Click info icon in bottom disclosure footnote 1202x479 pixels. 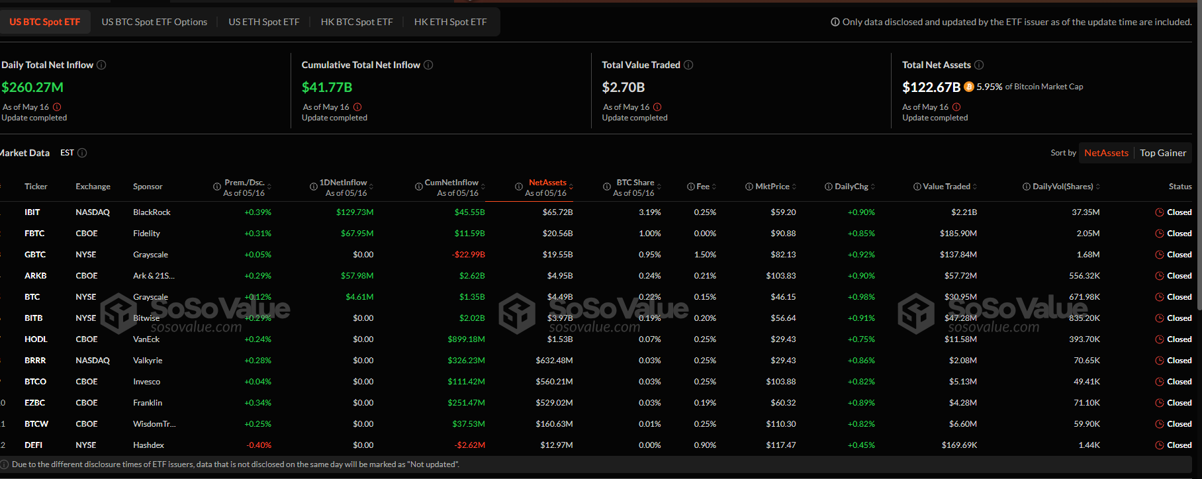coord(5,464)
